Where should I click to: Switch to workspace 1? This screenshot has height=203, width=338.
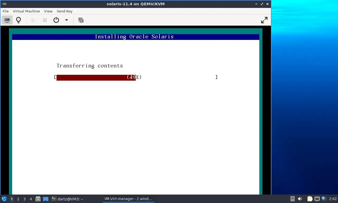coord(12,199)
